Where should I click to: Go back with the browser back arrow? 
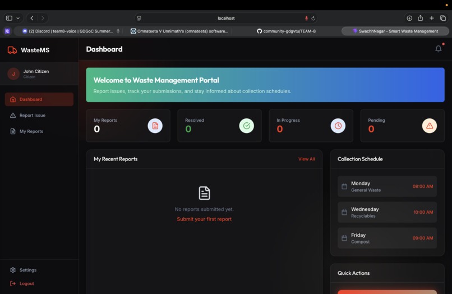coord(32,18)
